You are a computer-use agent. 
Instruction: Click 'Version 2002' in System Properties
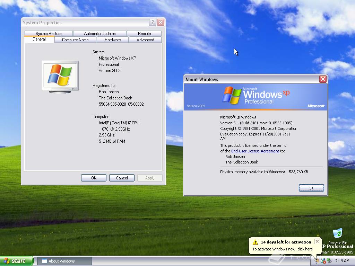pos(110,71)
